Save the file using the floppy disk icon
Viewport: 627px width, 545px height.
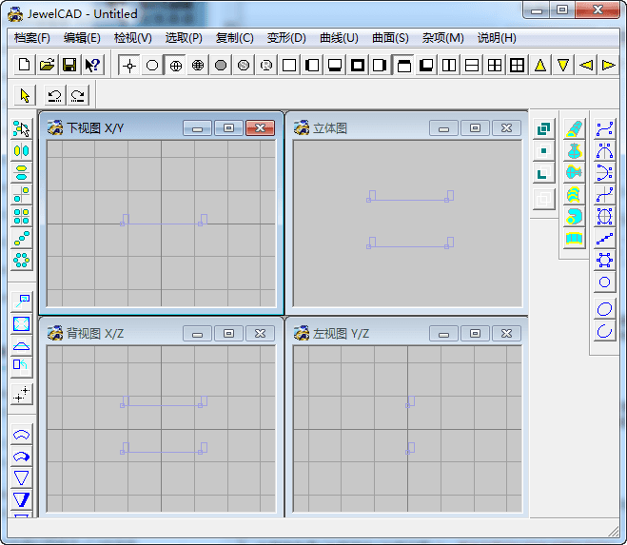[x=69, y=65]
